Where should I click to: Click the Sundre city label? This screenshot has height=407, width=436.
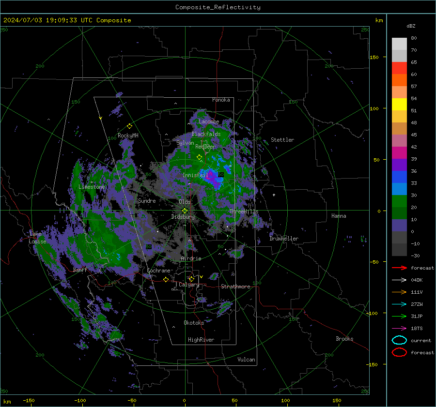tap(147, 201)
